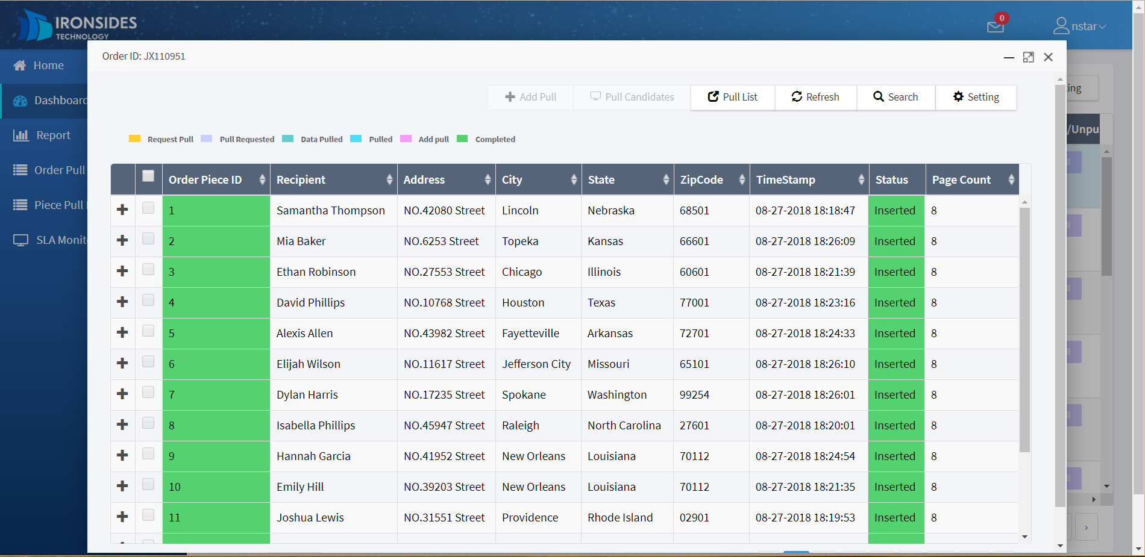Open the mail inbox notification icon
The width and height of the screenshot is (1145, 557).
pos(995,27)
